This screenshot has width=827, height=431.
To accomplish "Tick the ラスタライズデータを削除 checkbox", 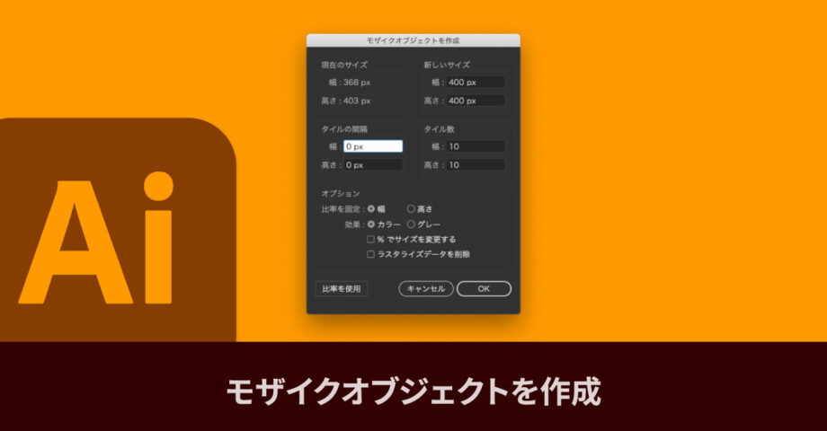I will pyautogui.click(x=370, y=254).
